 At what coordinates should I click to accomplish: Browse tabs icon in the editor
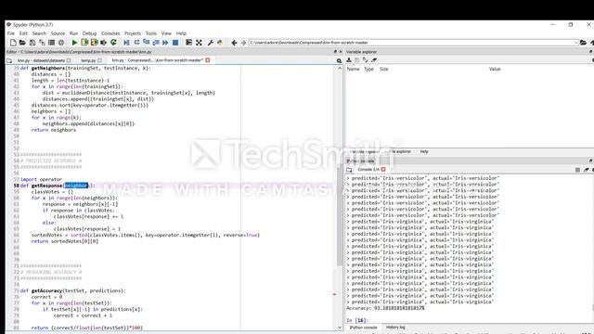(9, 60)
